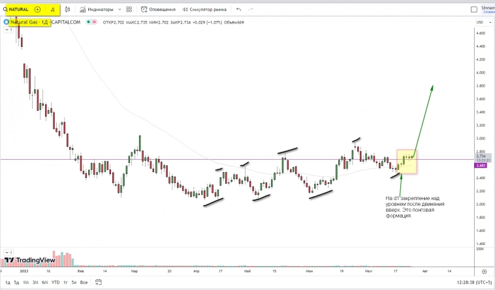Image resolution: width=495 pixels, height=290 pixels.
Task: Open timezone menu 12:28:38 (UTC+5)
Action: [474, 282]
